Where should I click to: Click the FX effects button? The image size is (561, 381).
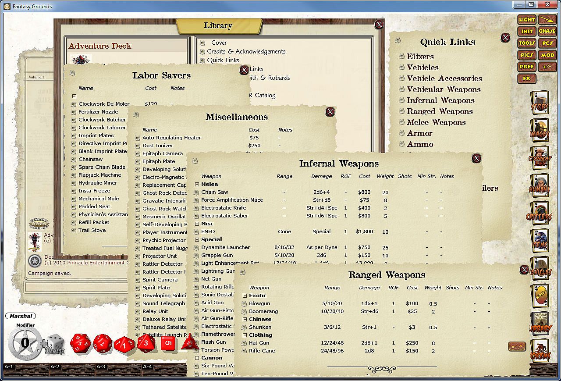pyautogui.click(x=527, y=79)
